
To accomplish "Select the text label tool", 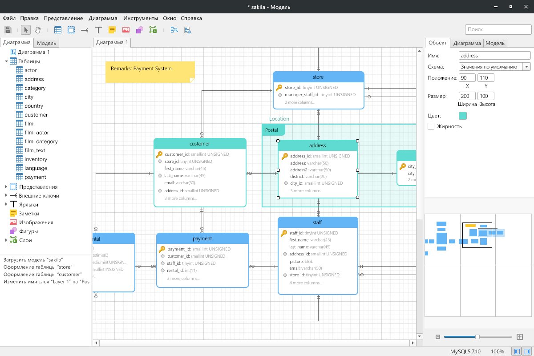I will point(98,30).
